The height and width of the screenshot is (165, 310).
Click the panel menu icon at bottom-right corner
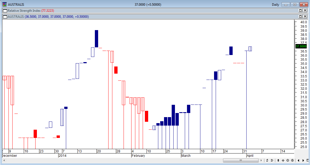click(x=308, y=160)
